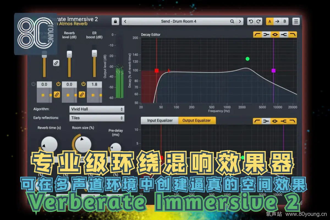The width and height of the screenshot is (330, 220).
Task: Toggle equalizer second filter band
Action: [266, 121]
